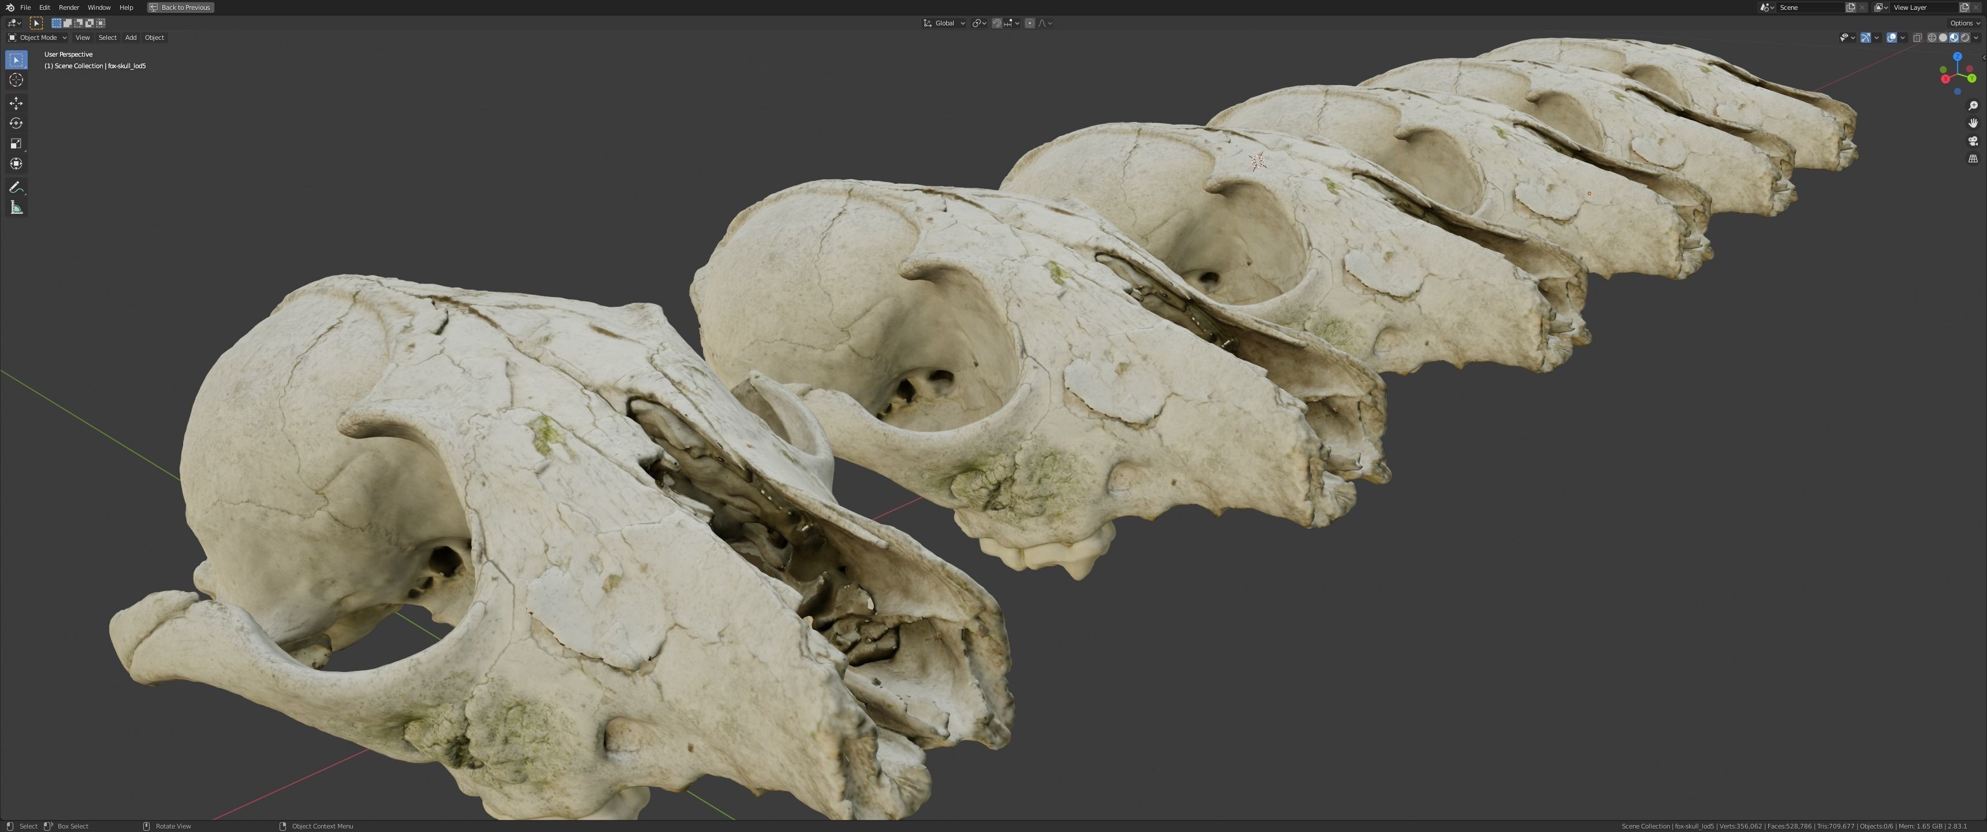The image size is (1987, 832).
Task: Open the snapping options dropdown
Action: click(1012, 23)
